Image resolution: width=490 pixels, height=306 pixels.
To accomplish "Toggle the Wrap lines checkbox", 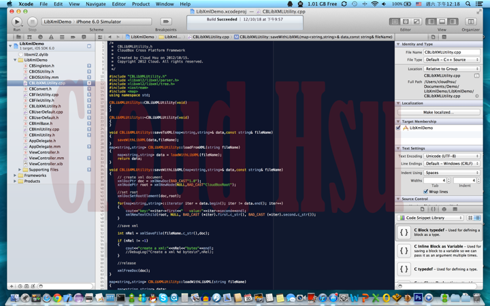I will (425, 191).
